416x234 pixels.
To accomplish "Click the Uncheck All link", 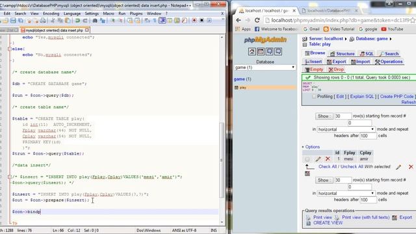I will click(352, 166).
